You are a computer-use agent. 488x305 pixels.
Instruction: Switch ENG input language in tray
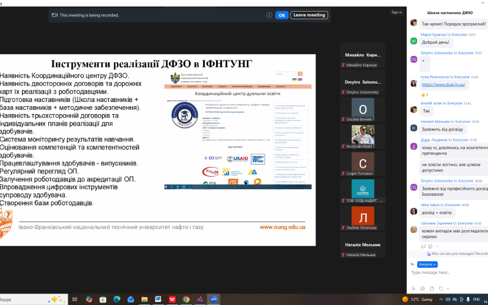coord(476,300)
